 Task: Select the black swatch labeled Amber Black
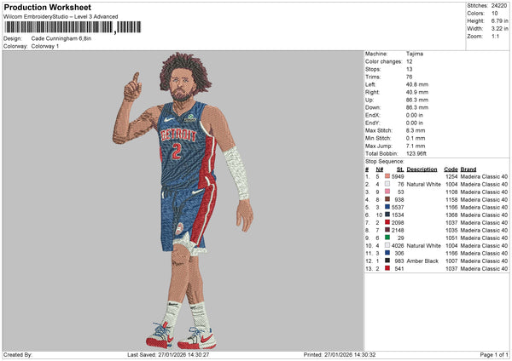point(387,261)
